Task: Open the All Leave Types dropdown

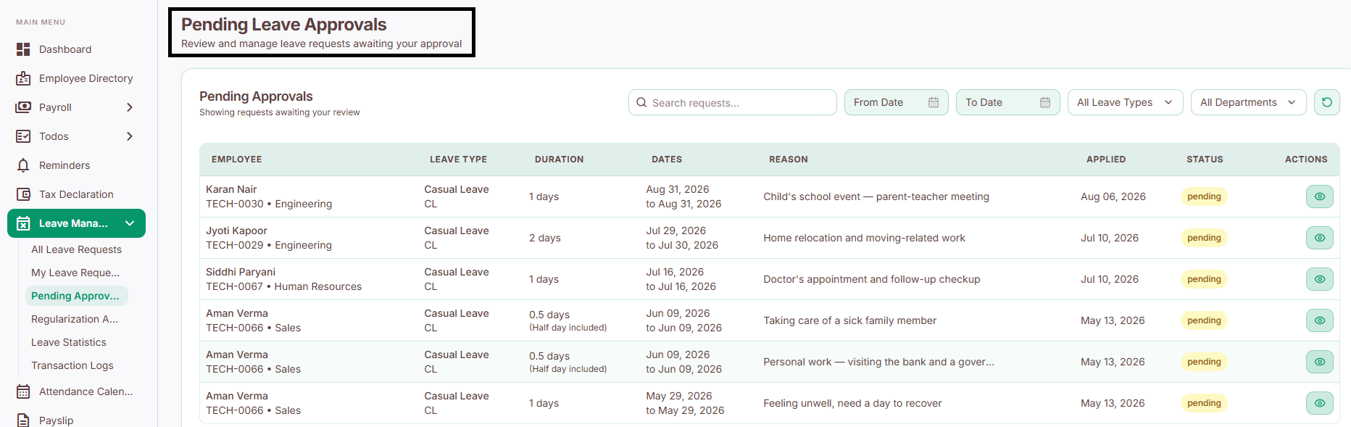Action: tap(1125, 102)
